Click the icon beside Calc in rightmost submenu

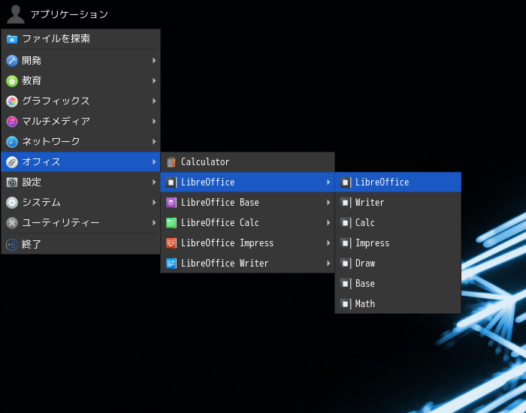coord(346,223)
